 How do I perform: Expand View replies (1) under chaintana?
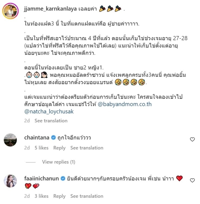click(x=59, y=162)
